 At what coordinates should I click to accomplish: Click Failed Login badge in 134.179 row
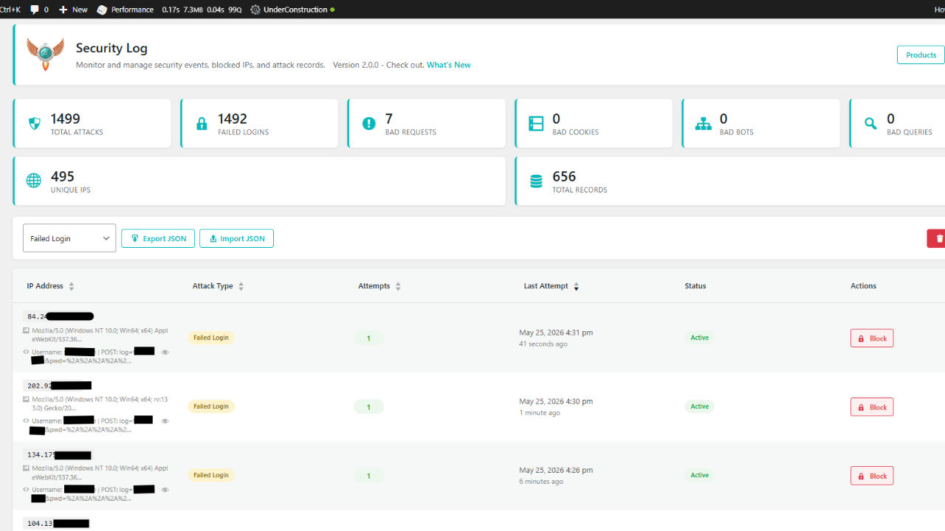[x=211, y=475]
